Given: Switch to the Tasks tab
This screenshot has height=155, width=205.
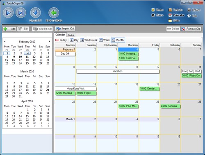Looking at the screenshot, I should 71,35.
